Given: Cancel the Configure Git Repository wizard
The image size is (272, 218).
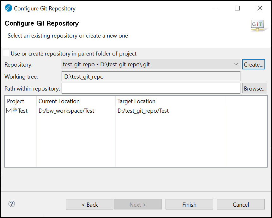Looking at the screenshot, I should click(x=241, y=204).
